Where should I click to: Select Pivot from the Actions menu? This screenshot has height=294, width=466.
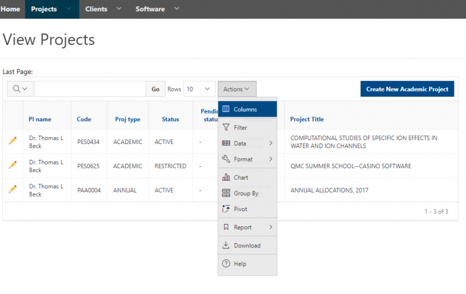click(x=247, y=209)
